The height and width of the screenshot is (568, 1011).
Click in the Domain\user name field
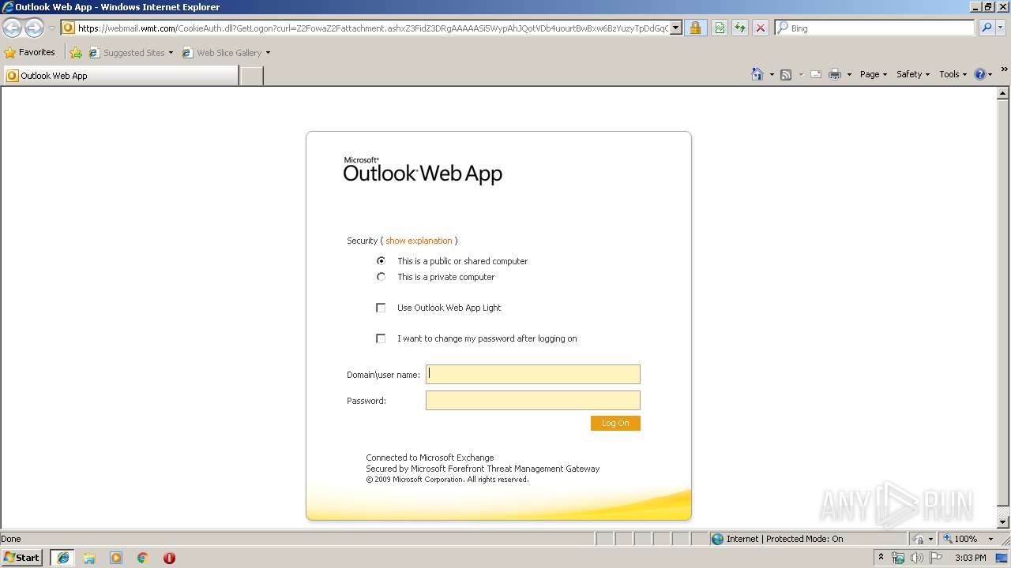click(x=533, y=374)
